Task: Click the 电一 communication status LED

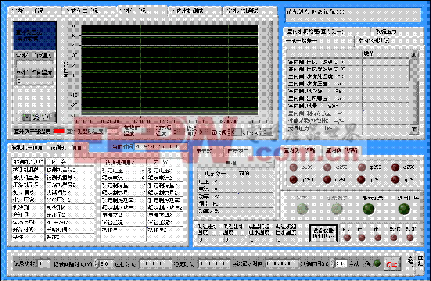Action: (362, 238)
